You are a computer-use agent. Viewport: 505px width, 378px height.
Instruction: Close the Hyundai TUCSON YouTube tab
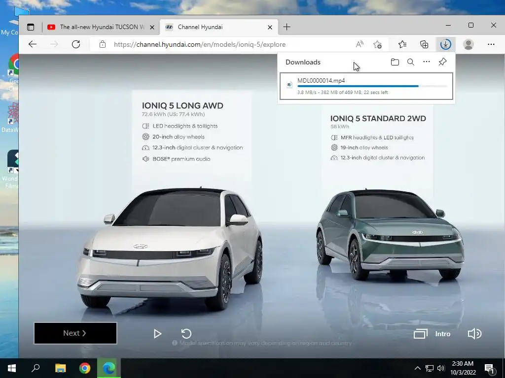coord(152,28)
